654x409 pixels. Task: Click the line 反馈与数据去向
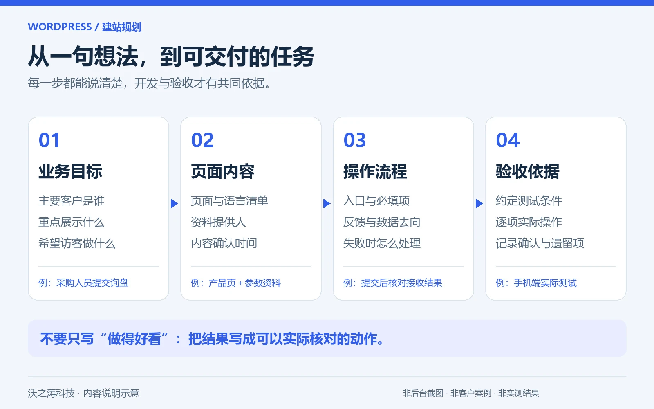[x=382, y=222]
